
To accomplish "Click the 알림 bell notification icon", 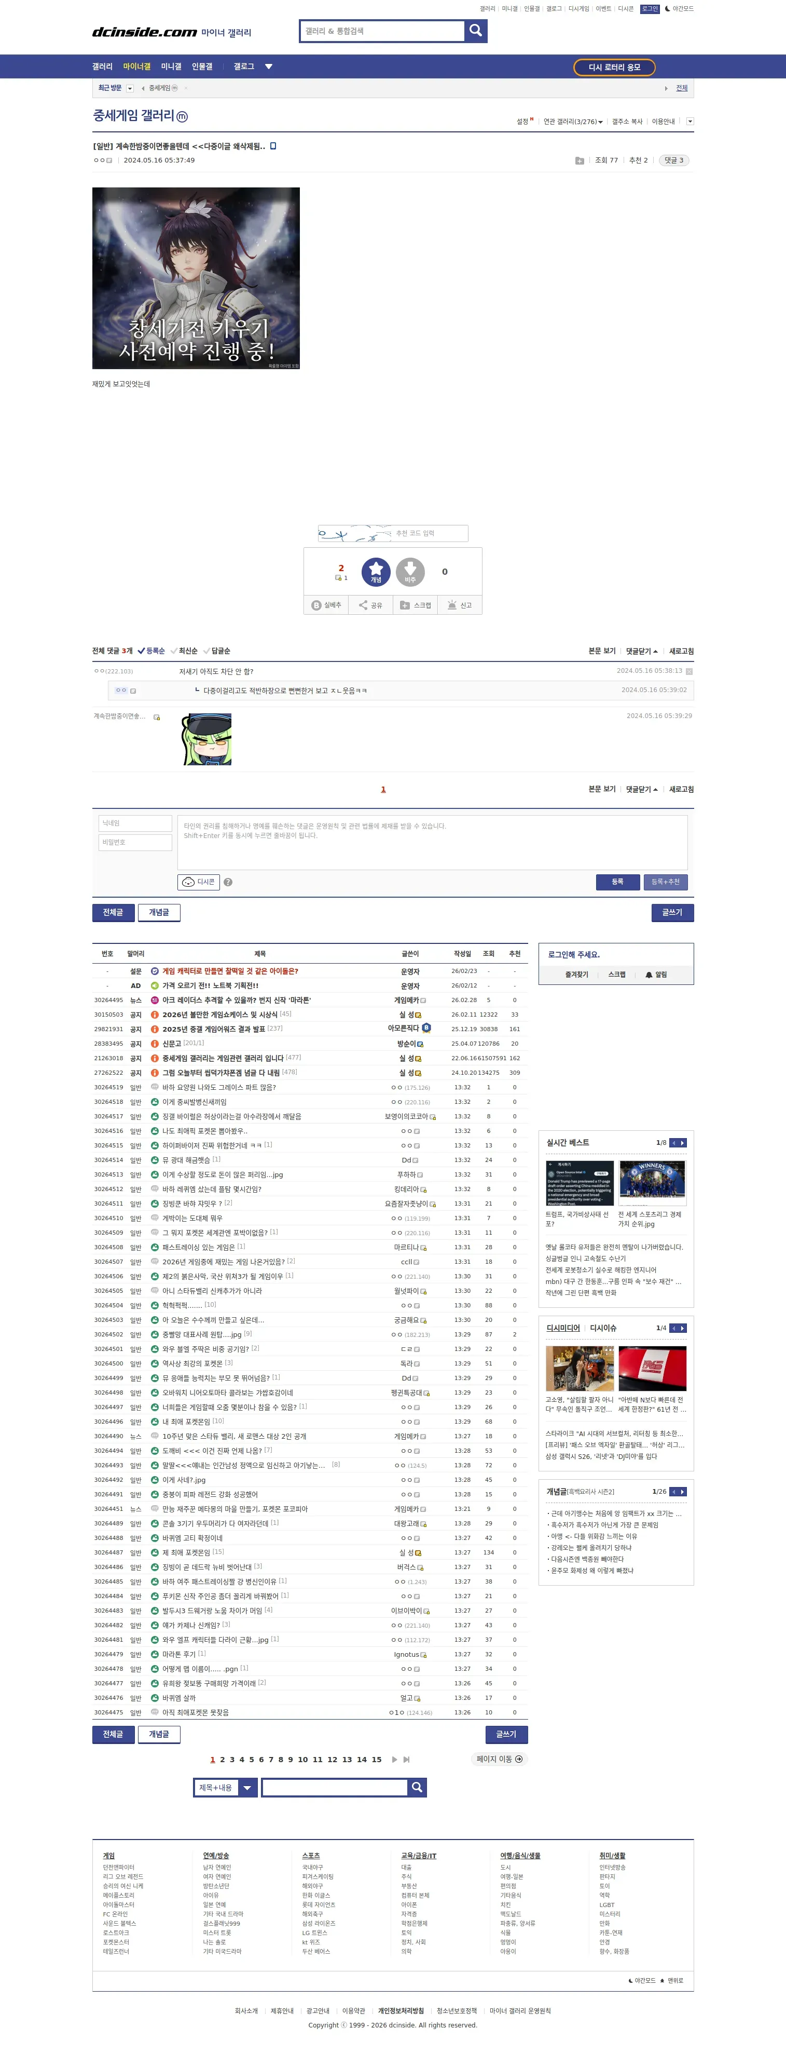I will click(656, 974).
